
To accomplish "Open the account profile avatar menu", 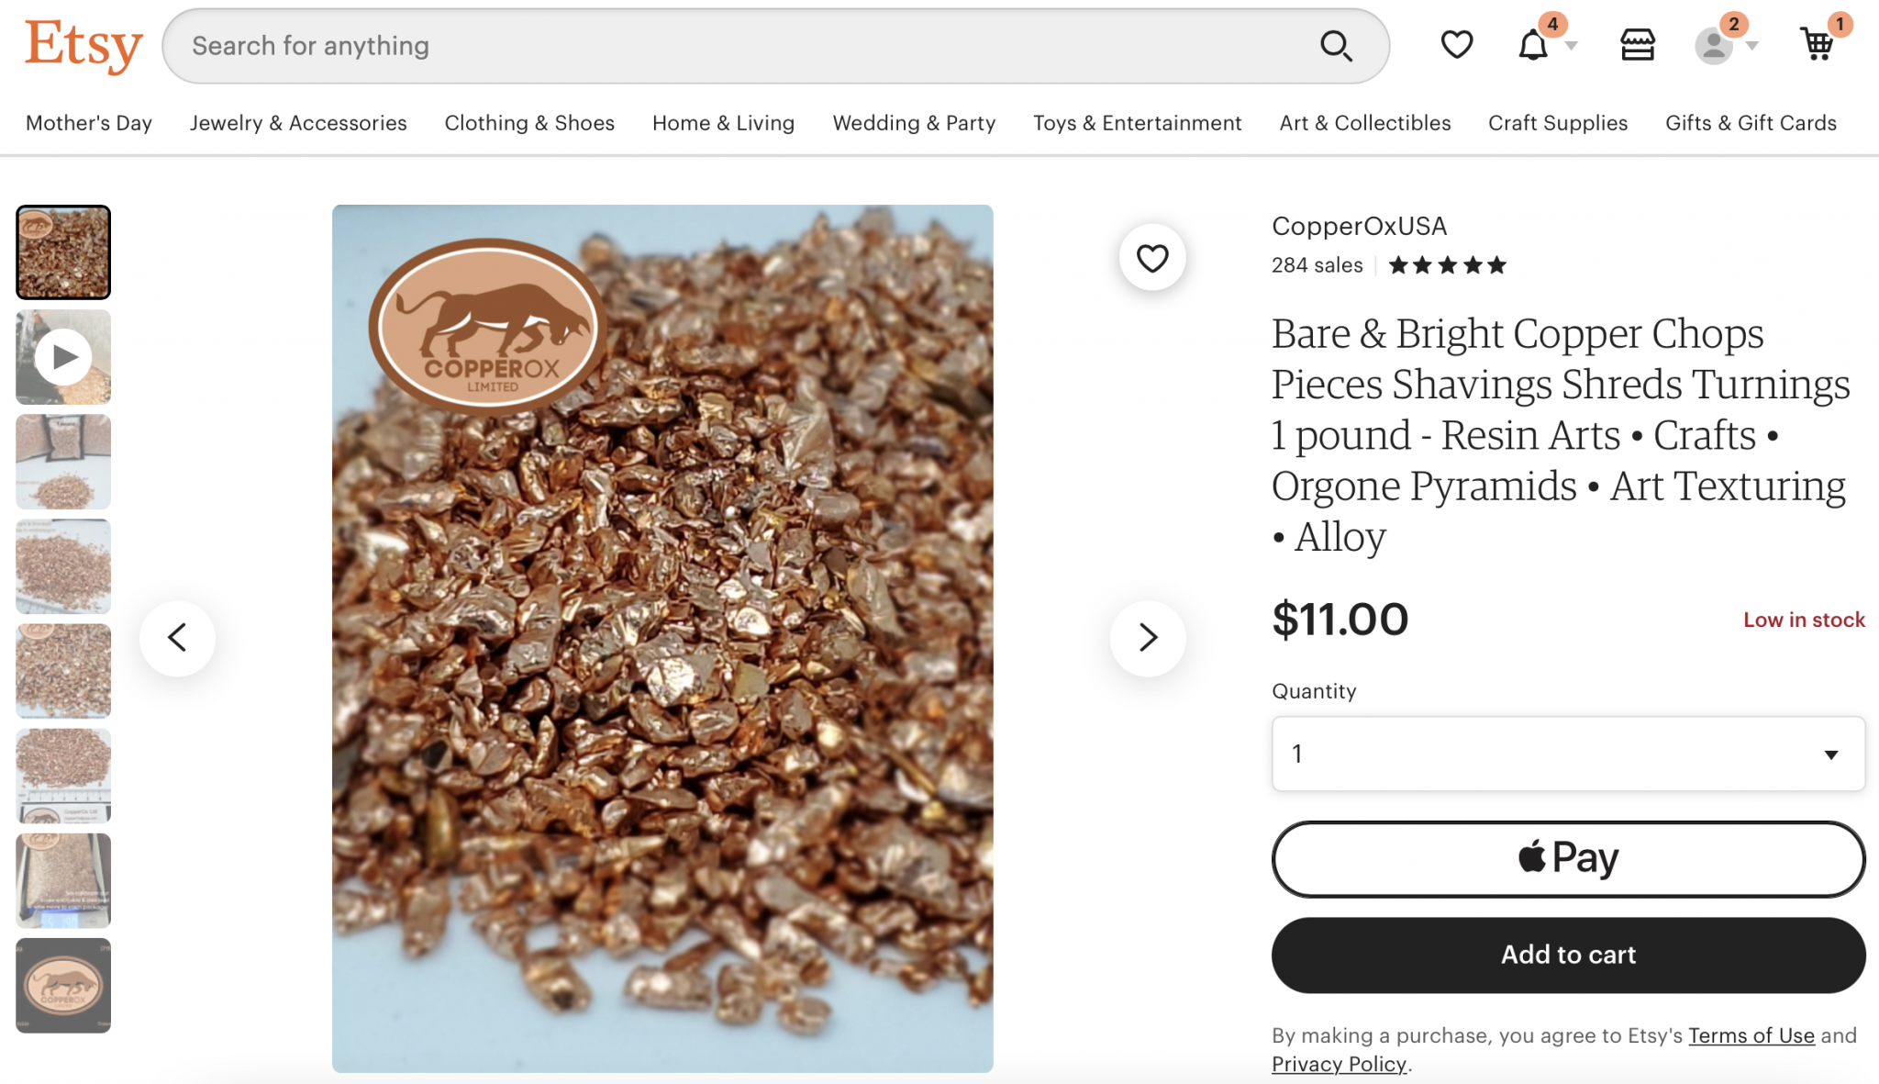I will 1714,46.
